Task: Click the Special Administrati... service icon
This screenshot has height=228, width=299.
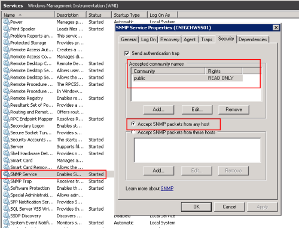Action: pos(7,195)
